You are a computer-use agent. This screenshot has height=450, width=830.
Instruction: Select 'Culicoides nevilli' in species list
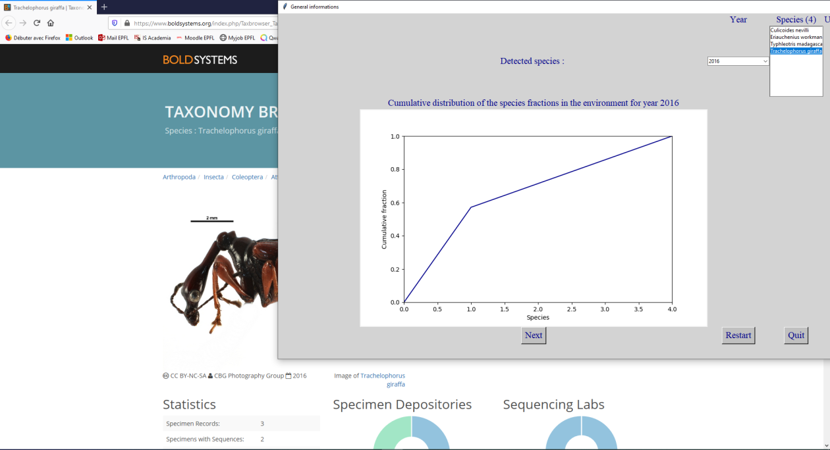(796, 30)
